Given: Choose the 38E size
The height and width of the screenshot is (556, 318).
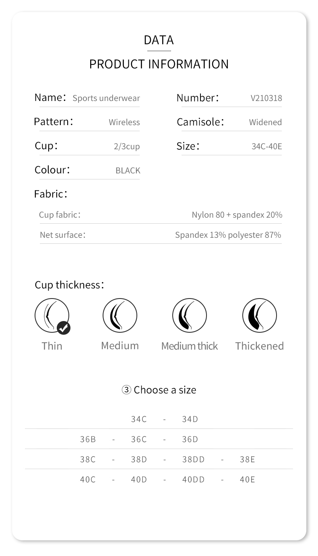Looking at the screenshot, I should tap(247, 459).
